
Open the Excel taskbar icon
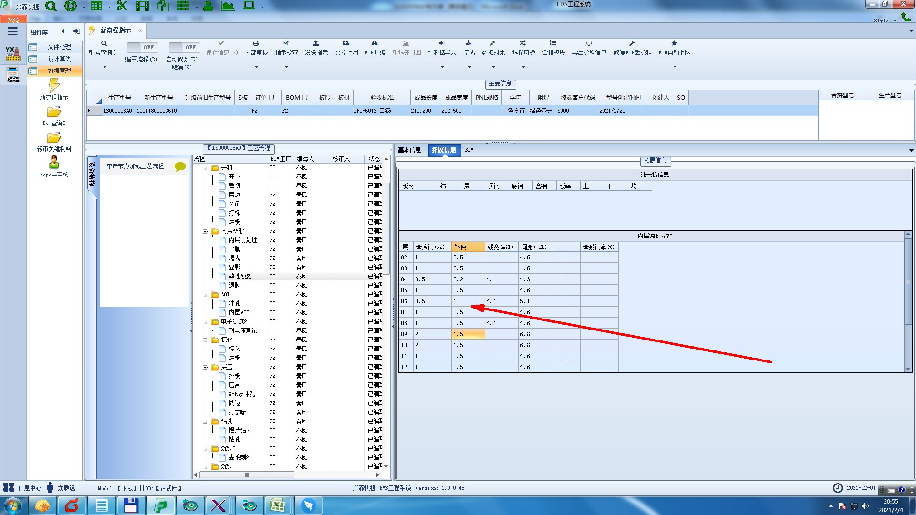point(278,505)
